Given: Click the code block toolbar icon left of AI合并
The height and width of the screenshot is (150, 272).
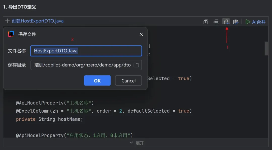Looking at the screenshot, I should tap(236, 22).
